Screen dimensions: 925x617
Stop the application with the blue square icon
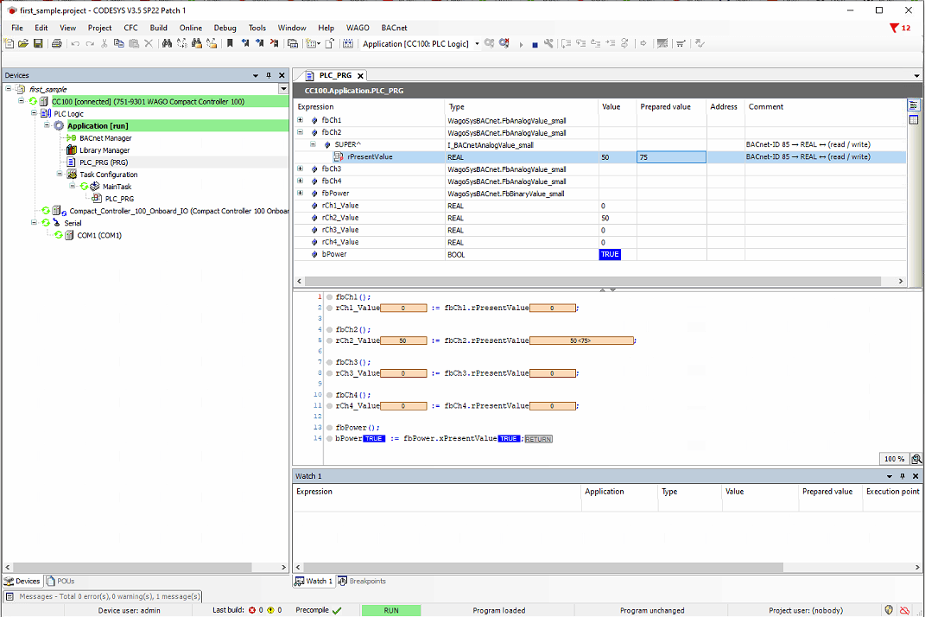(535, 44)
